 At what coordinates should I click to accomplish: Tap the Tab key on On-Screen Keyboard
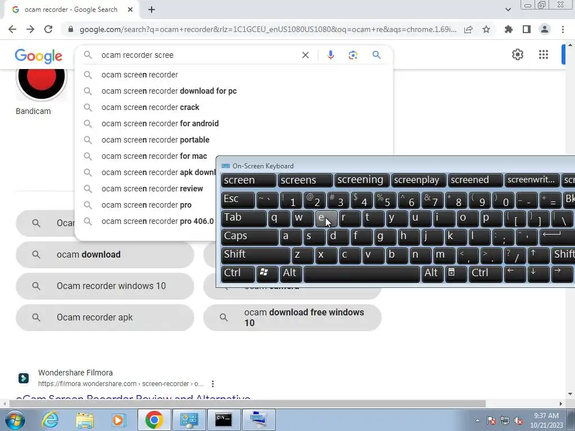coord(244,218)
